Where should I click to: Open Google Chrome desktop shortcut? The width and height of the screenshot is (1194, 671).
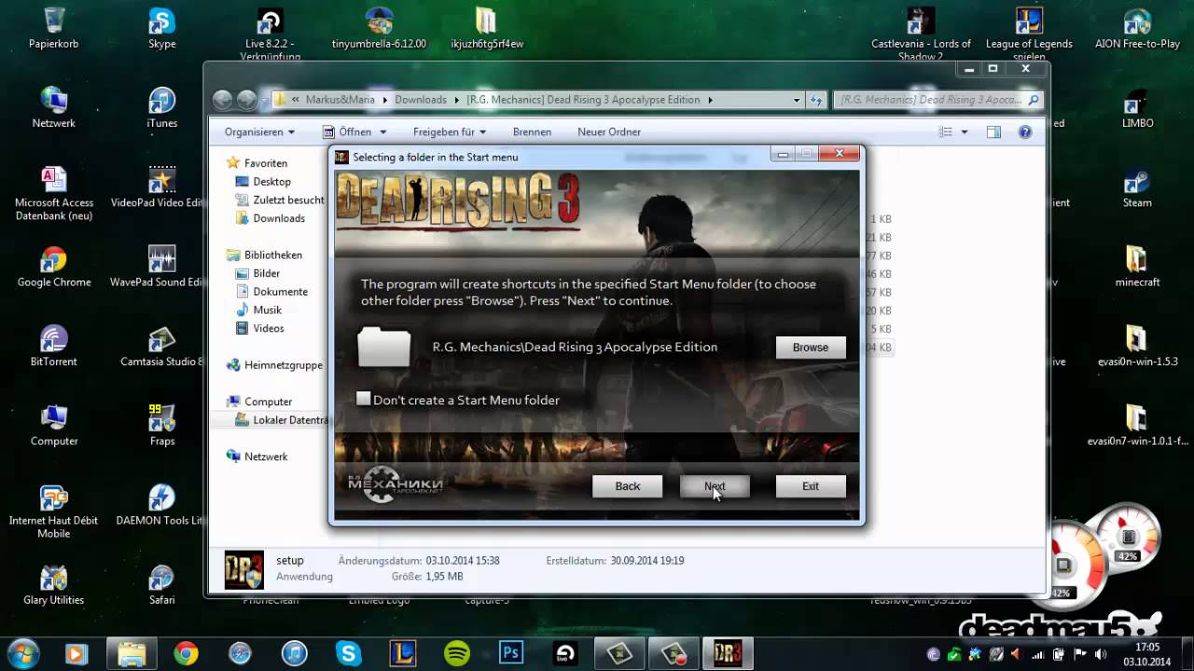[x=54, y=267]
